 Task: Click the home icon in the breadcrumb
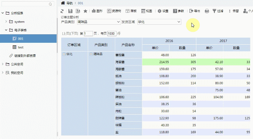click(x=63, y=3)
